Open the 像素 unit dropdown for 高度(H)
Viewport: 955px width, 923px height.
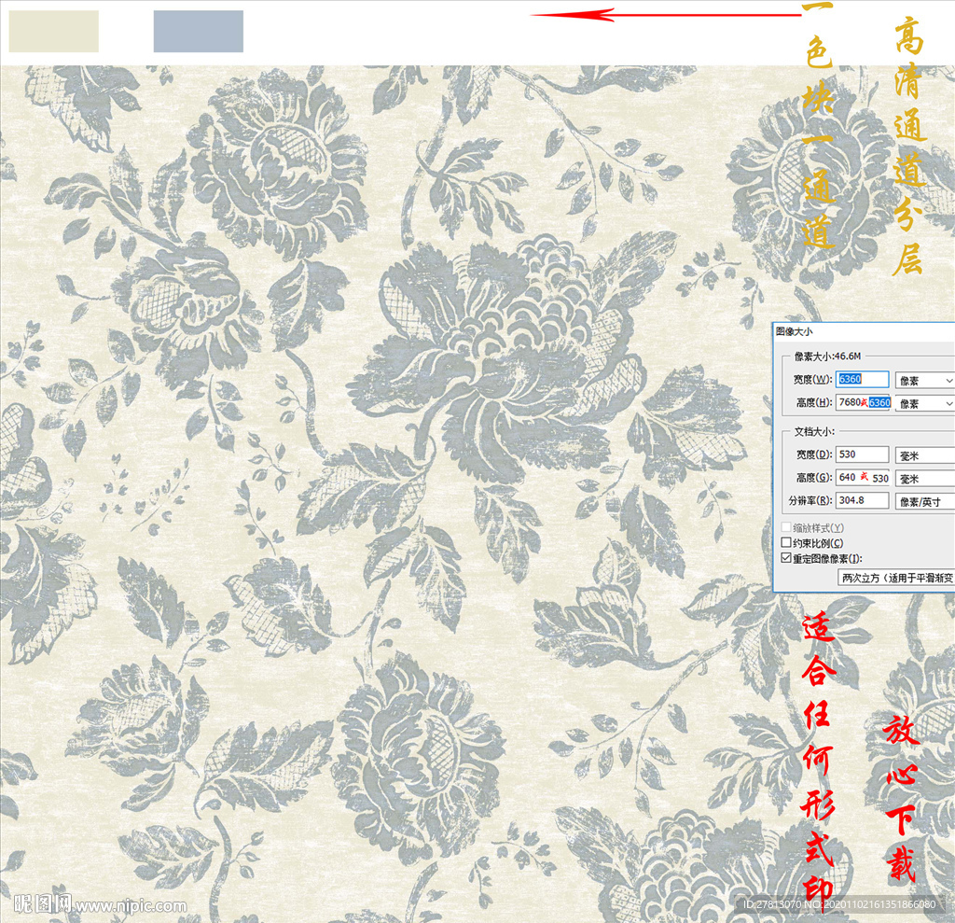[925, 403]
